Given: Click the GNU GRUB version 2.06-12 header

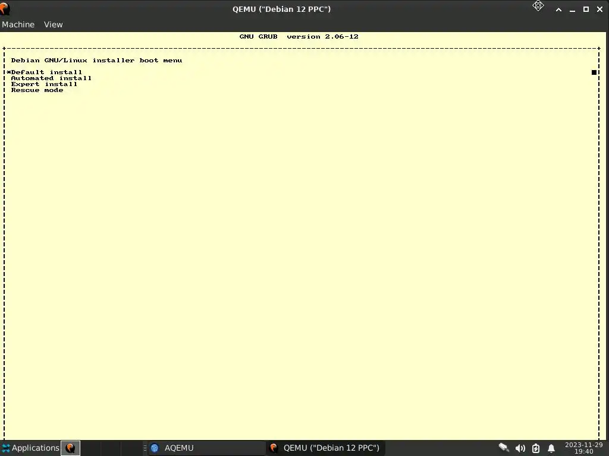Looking at the screenshot, I should (x=299, y=36).
